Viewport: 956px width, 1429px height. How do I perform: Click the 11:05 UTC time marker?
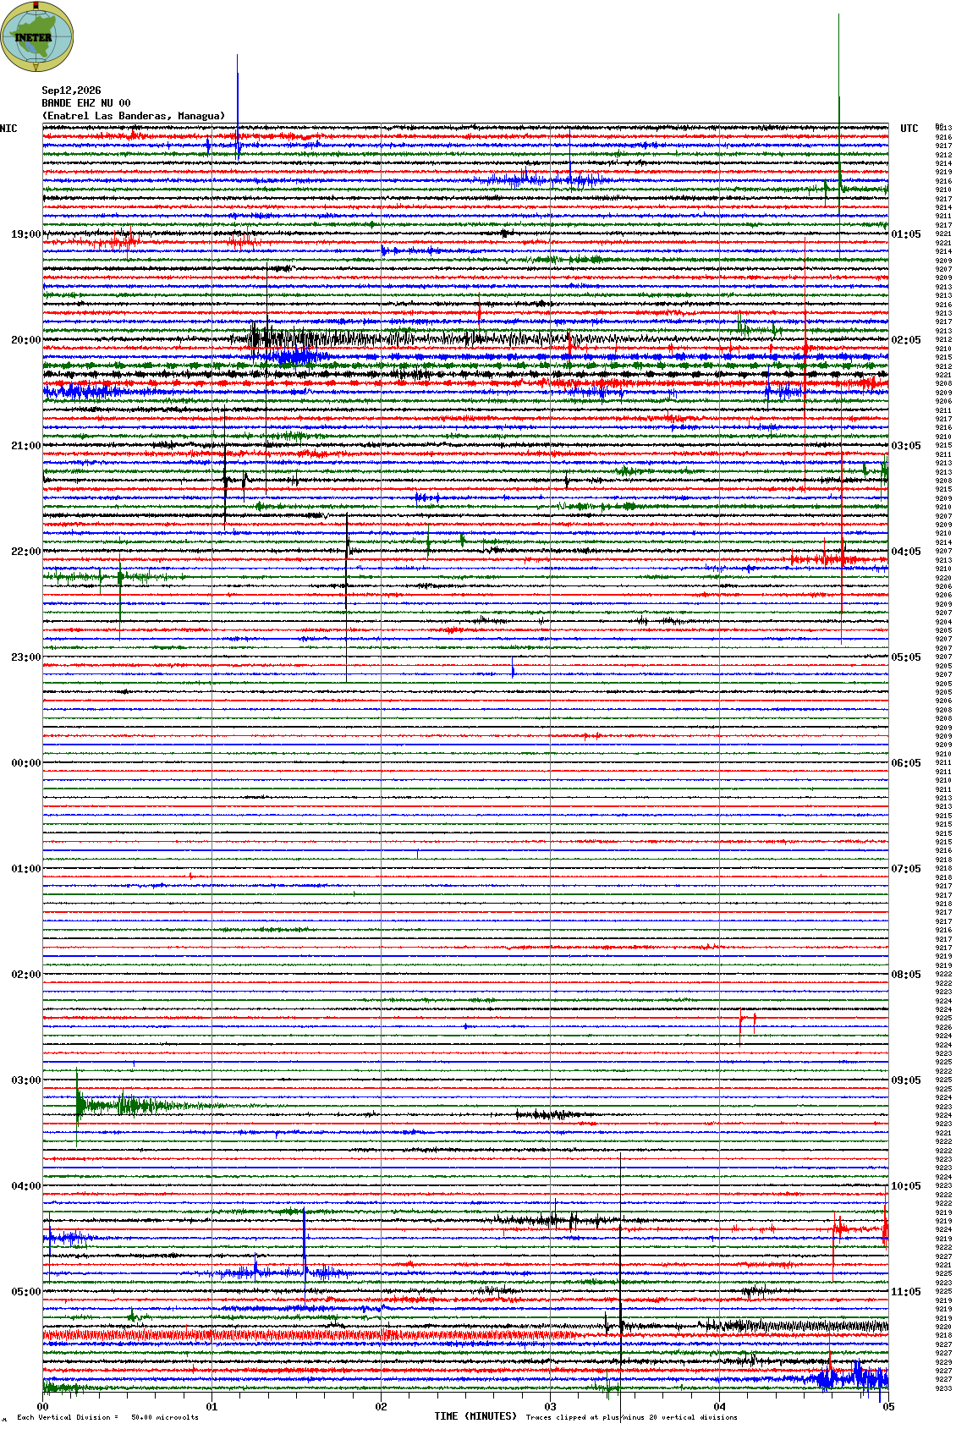[906, 1292]
